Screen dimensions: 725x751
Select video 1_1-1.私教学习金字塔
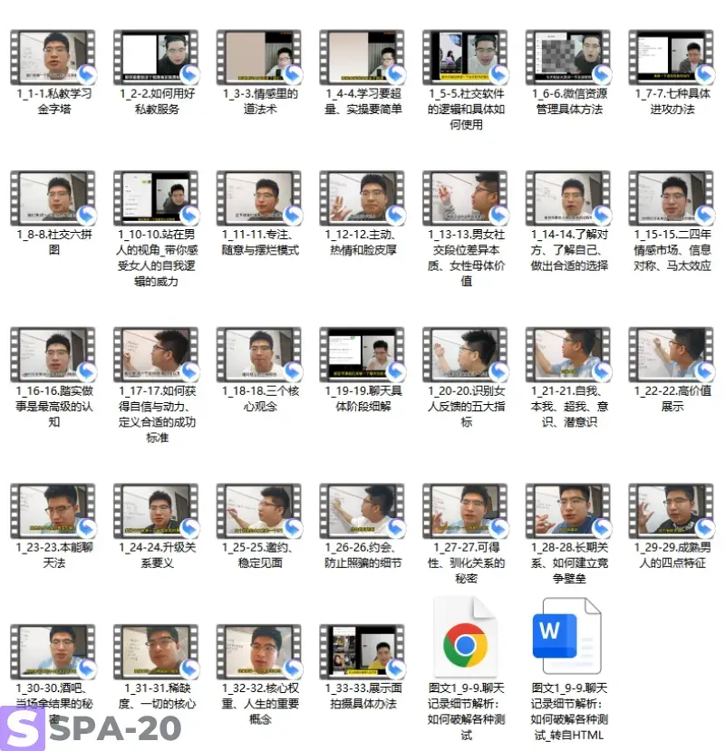(53, 57)
